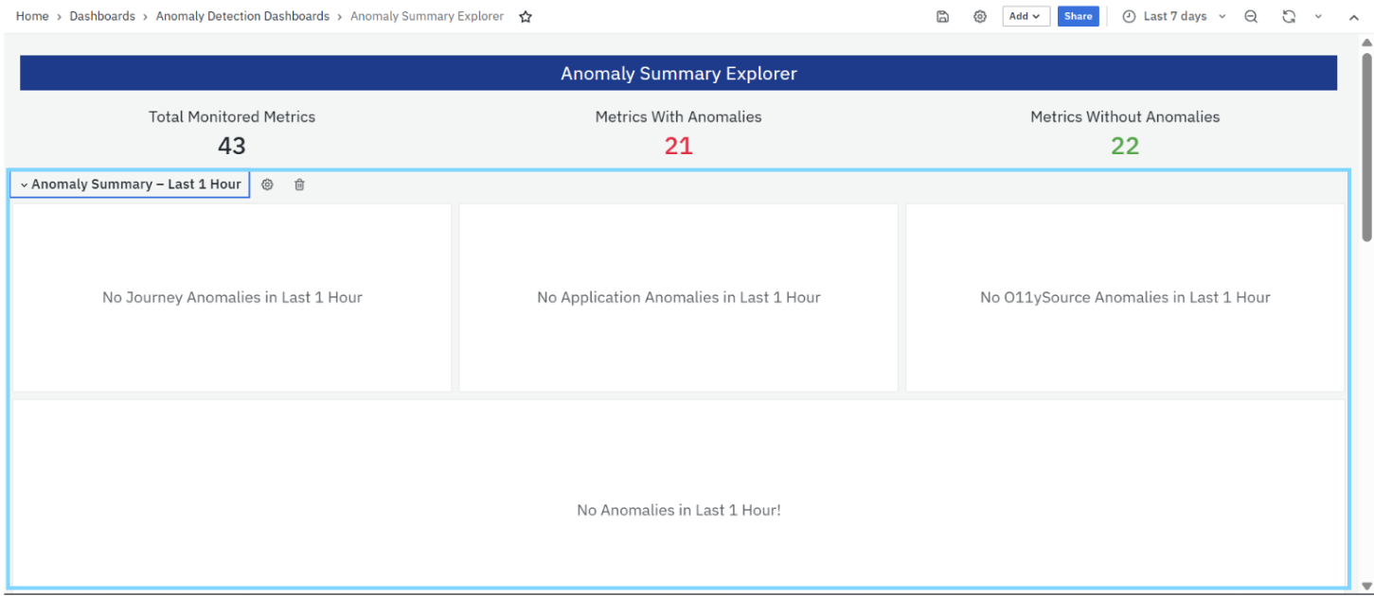This screenshot has height=596, width=1374.
Task: Select the Anomaly Summary Explorer breadcrumb
Action: pos(427,16)
